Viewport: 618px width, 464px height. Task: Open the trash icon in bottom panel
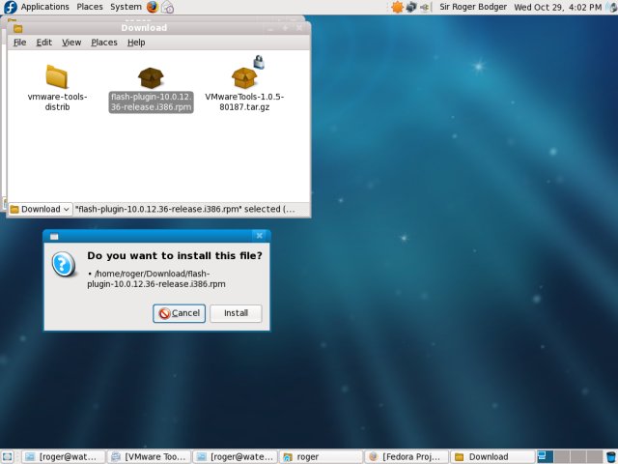[x=611, y=456]
